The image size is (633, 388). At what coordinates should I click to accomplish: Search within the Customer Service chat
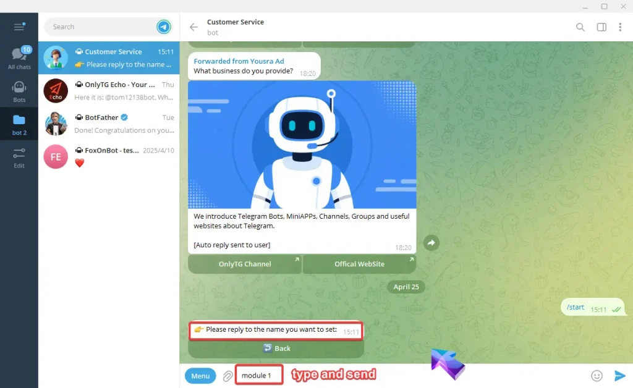[580, 27]
